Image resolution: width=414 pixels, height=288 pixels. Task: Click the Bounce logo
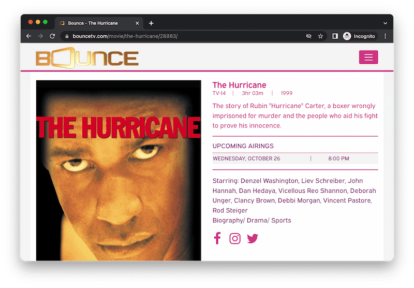tap(87, 58)
